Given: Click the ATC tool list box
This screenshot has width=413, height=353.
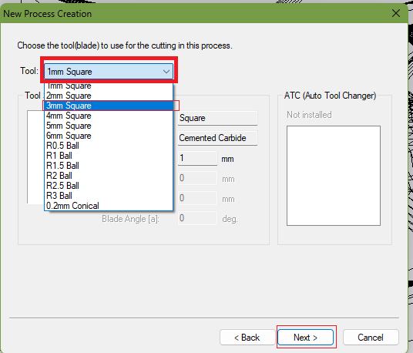Looking at the screenshot, I should coord(334,176).
